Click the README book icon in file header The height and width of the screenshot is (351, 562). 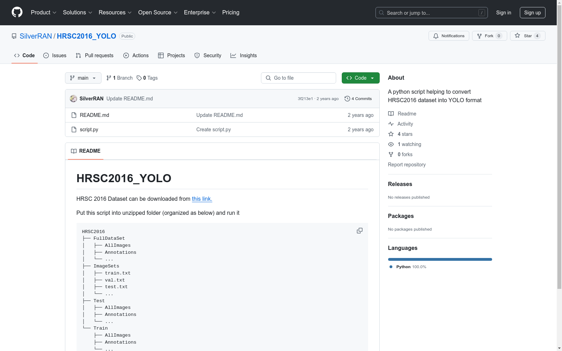[x=74, y=151]
